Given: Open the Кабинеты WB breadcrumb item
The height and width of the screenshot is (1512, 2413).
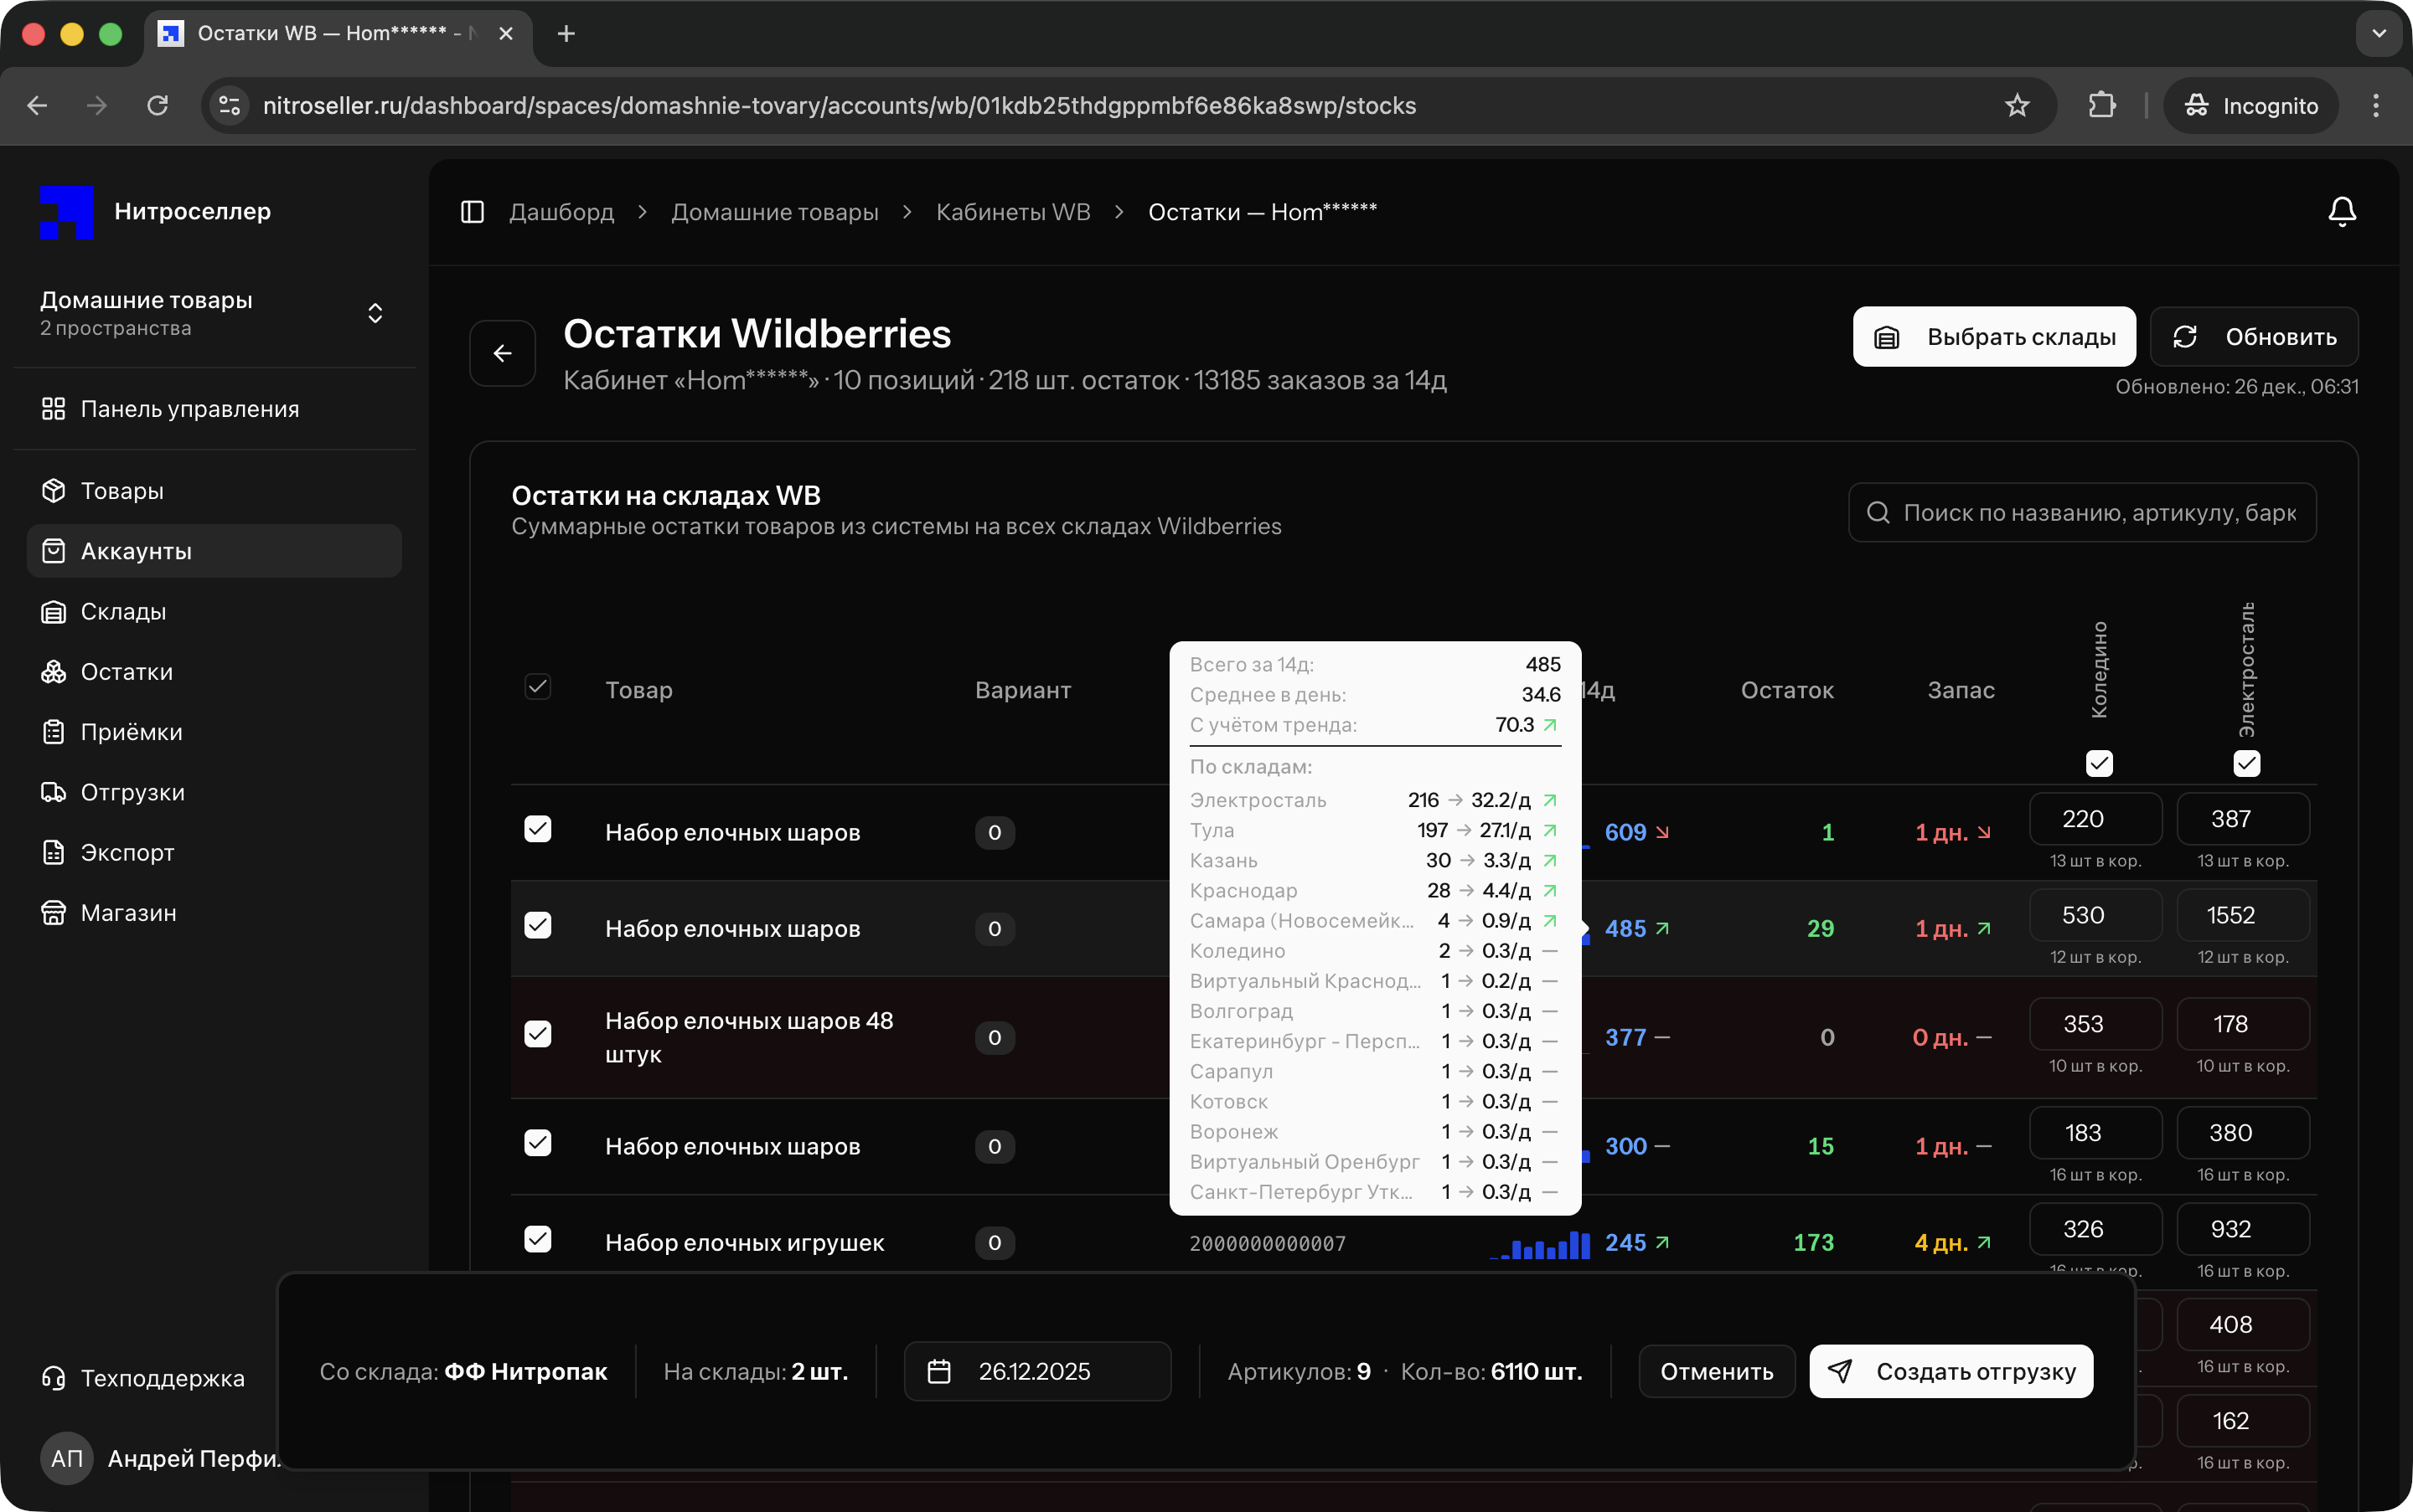Looking at the screenshot, I should pos(1012,211).
